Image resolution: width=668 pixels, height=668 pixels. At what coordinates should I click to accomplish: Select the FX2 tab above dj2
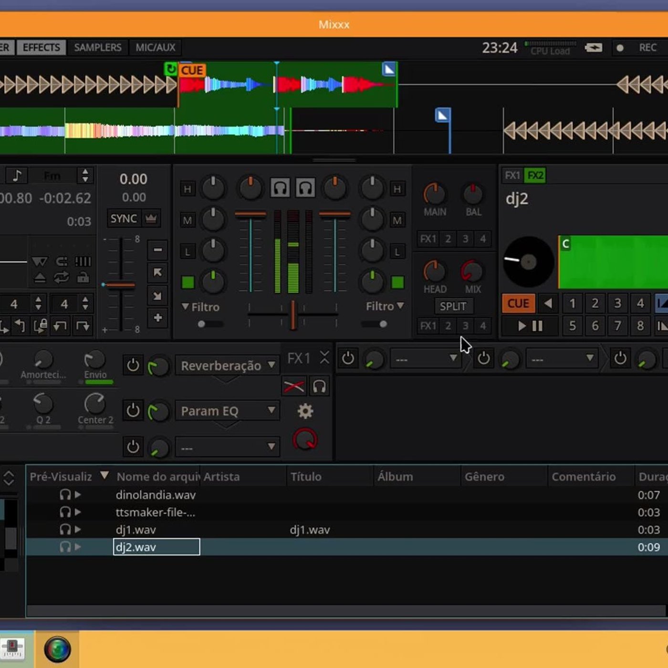coord(535,176)
